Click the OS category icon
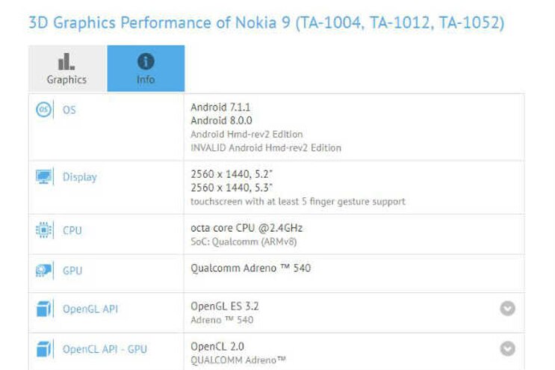Image resolution: width=555 pixels, height=370 pixels. tap(44, 110)
